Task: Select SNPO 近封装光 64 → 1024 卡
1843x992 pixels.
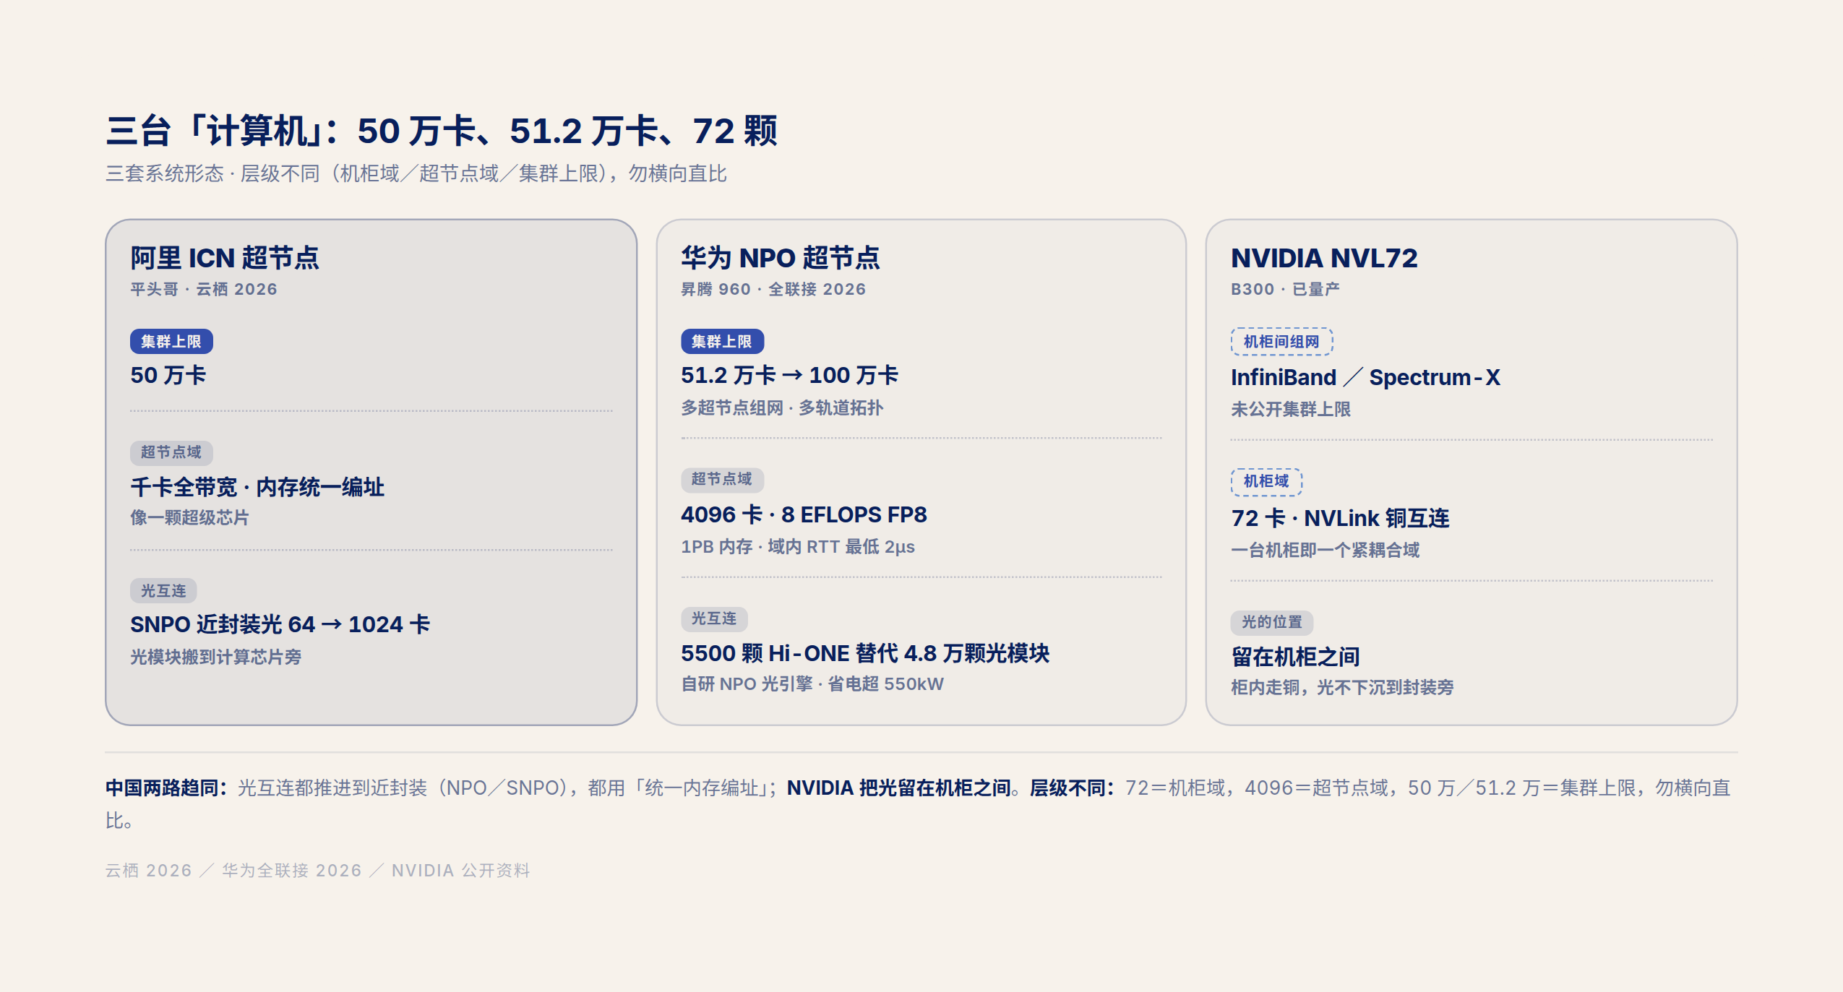Action: [280, 624]
